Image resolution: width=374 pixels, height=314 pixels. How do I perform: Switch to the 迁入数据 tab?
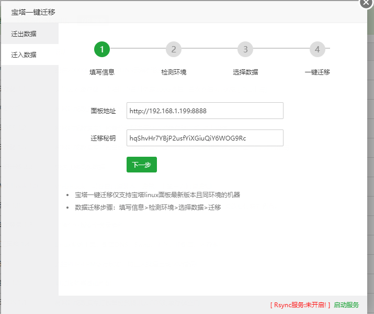pos(30,55)
